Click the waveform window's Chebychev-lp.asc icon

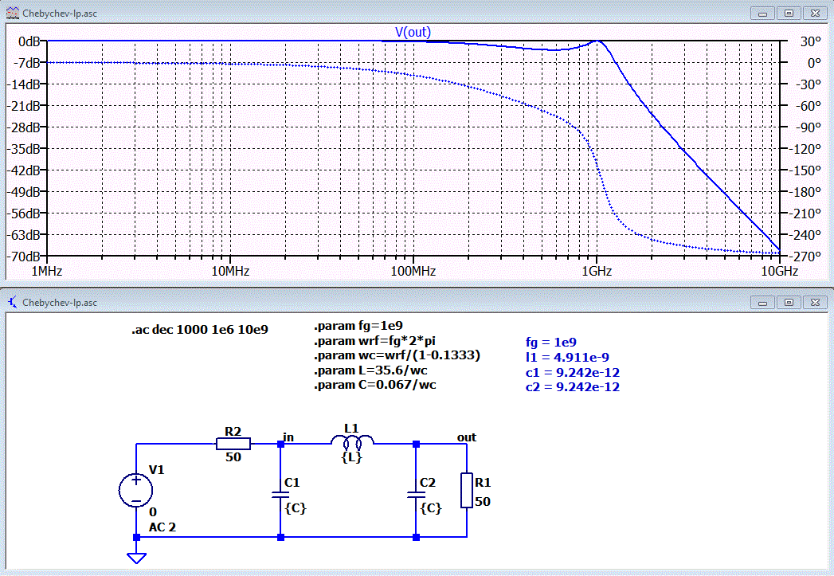12,13
